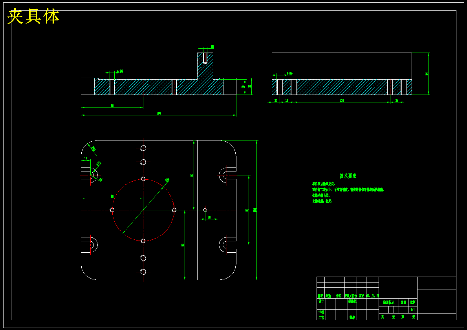467x330 pixels.
Task: Click the 年、月、日 header cell in title block
Action: [373, 296]
